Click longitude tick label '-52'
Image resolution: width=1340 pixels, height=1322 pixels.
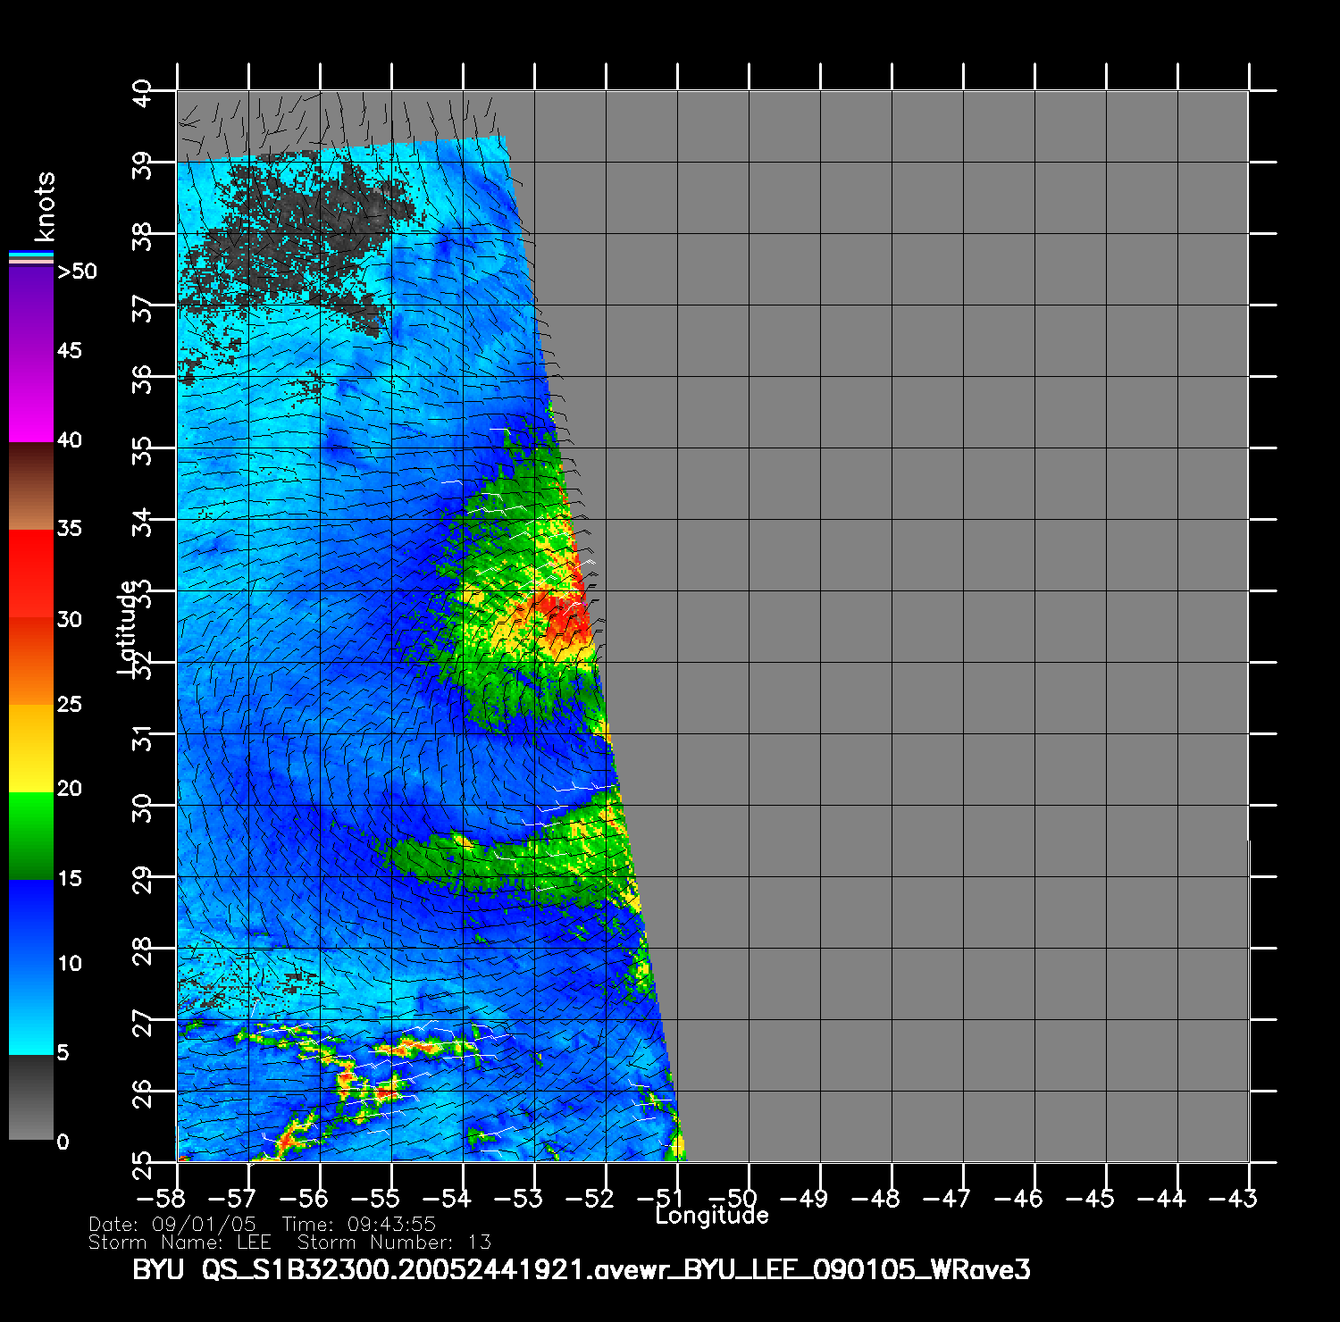pos(590,1198)
